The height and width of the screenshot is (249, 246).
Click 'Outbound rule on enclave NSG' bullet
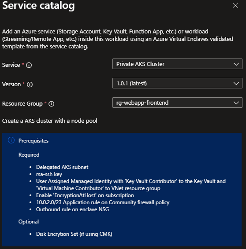coord(72,209)
